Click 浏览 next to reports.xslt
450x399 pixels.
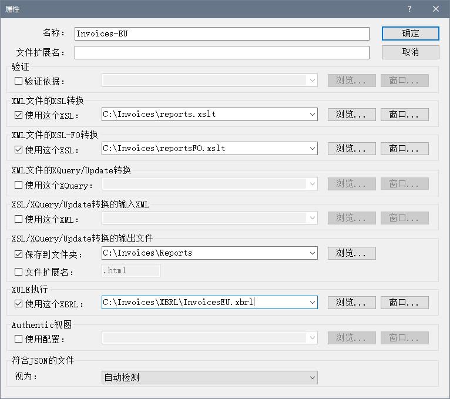pyautogui.click(x=351, y=115)
